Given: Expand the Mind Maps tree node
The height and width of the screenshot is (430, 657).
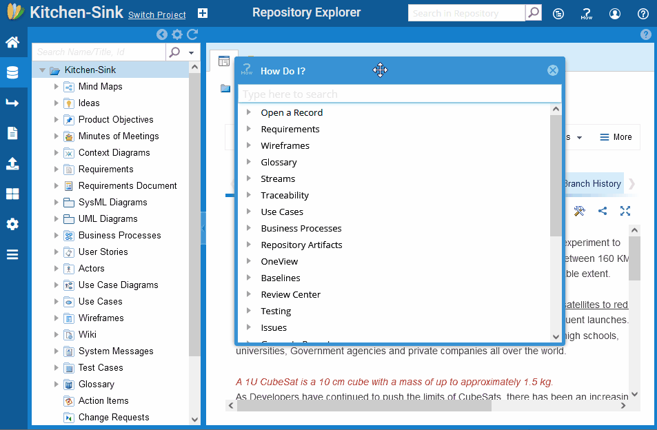Looking at the screenshot, I should [56, 87].
